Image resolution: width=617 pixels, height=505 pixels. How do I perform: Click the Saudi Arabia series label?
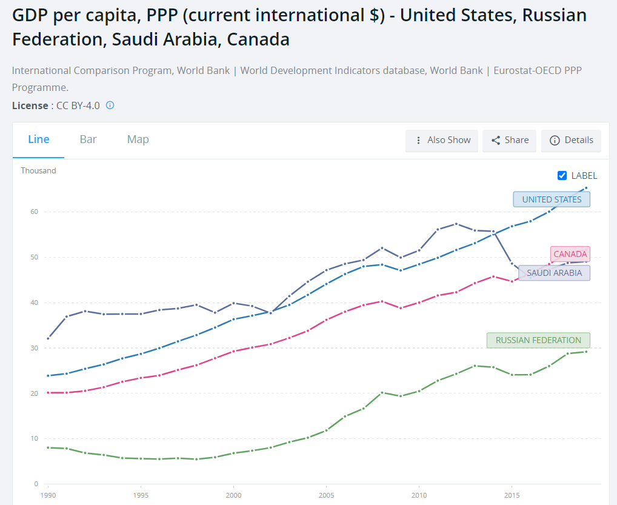tap(554, 273)
